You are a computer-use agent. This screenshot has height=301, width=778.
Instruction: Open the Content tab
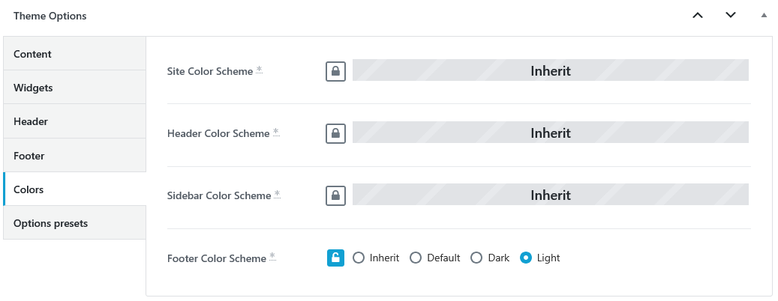coord(74,53)
